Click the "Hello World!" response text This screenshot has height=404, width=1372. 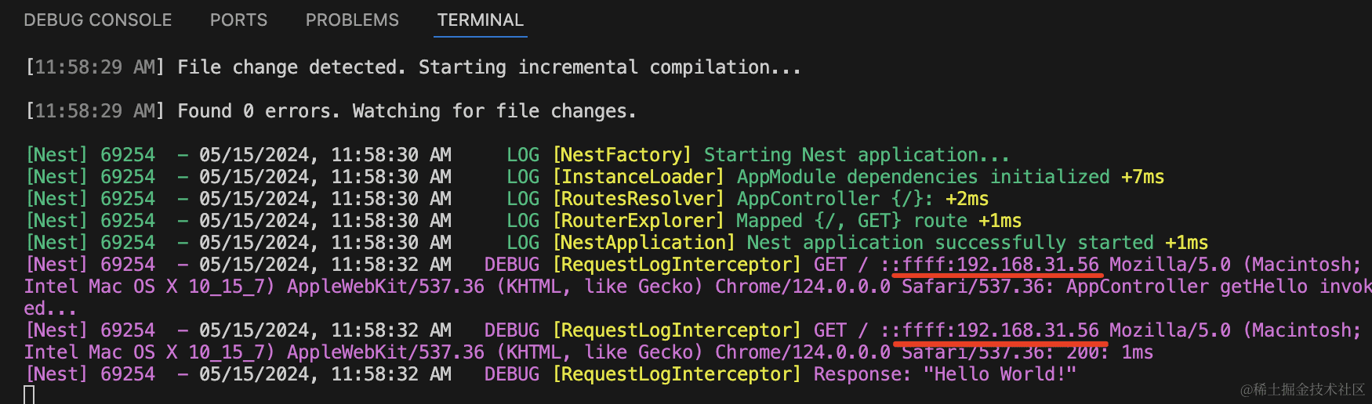(x=1000, y=374)
